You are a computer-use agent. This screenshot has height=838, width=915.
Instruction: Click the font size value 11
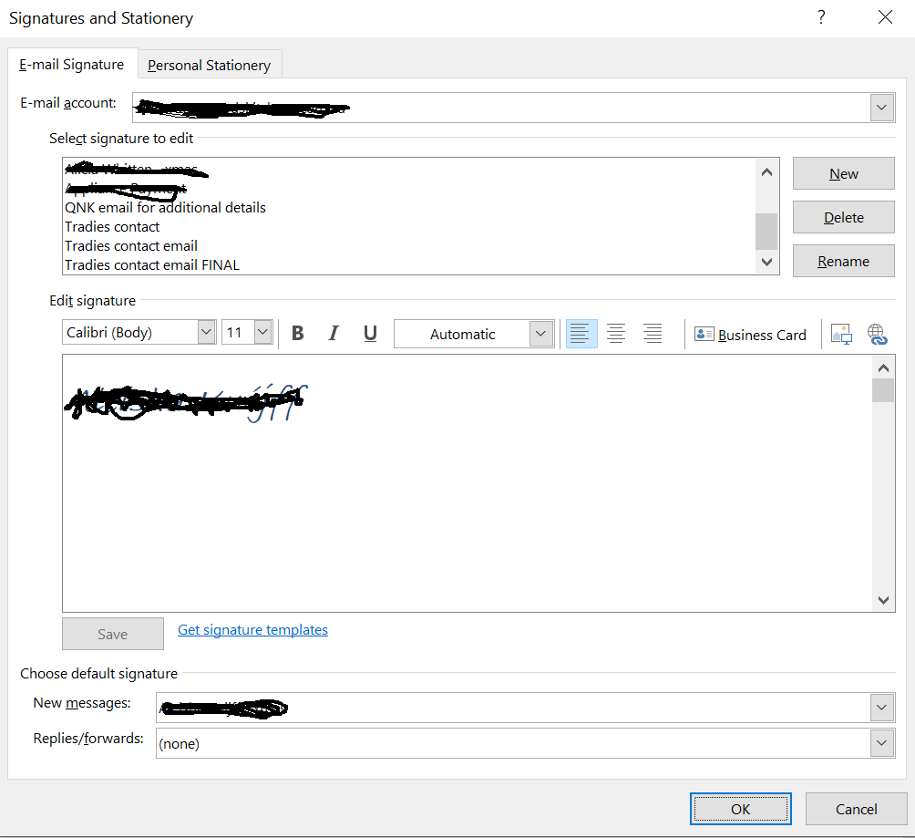239,332
